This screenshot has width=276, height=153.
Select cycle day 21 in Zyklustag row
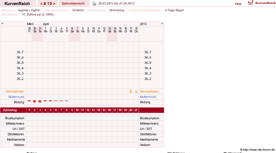click(136, 110)
